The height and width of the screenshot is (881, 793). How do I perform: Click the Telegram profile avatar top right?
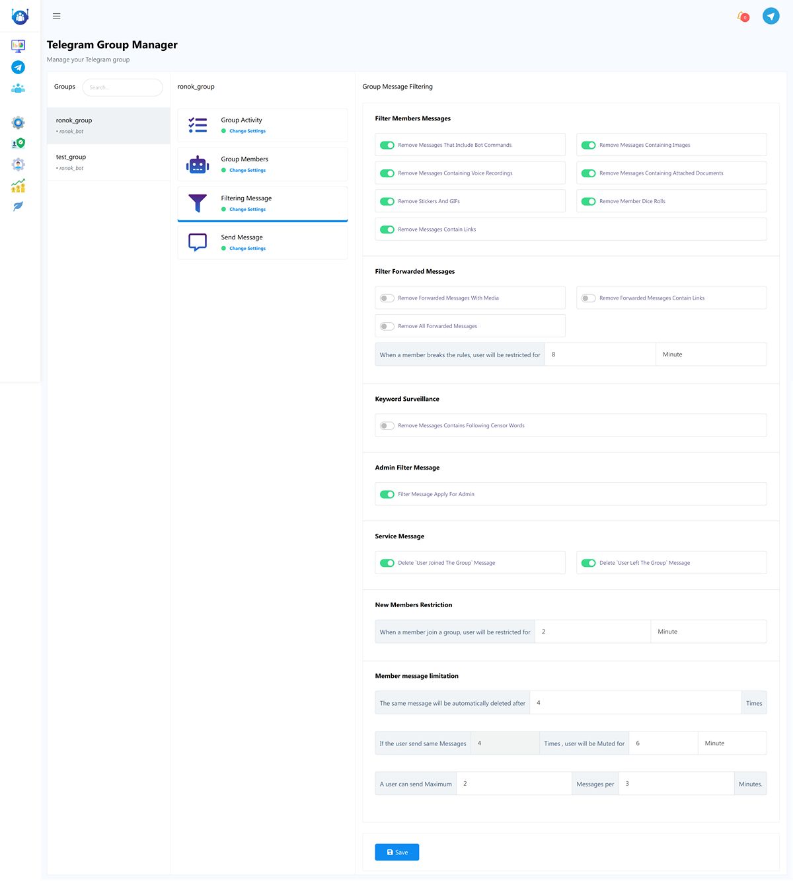coord(771,16)
